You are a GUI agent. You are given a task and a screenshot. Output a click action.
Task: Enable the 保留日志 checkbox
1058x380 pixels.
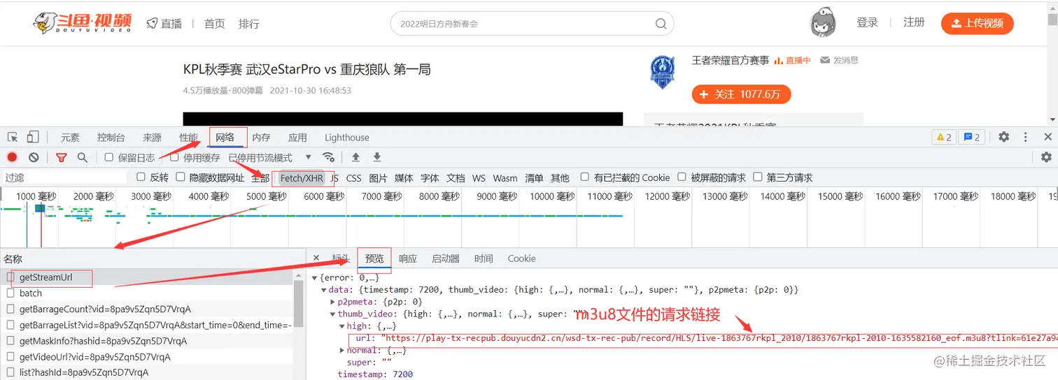coord(108,157)
